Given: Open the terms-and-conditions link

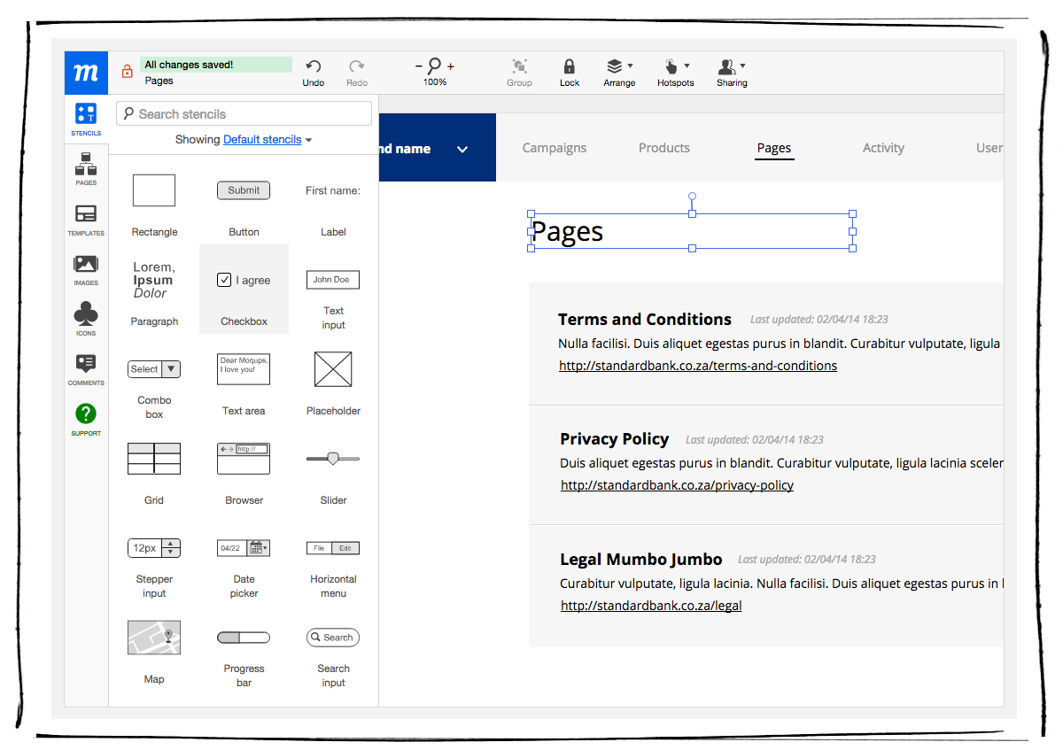Looking at the screenshot, I should pos(698,365).
